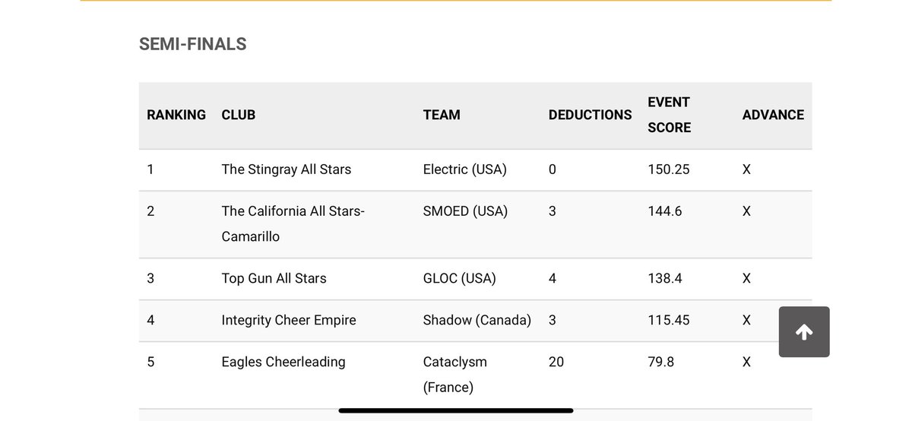
Task: Select Integrity Cheer Empire club name
Action: (289, 320)
